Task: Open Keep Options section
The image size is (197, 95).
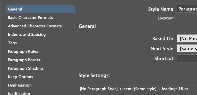Action: click(40, 77)
